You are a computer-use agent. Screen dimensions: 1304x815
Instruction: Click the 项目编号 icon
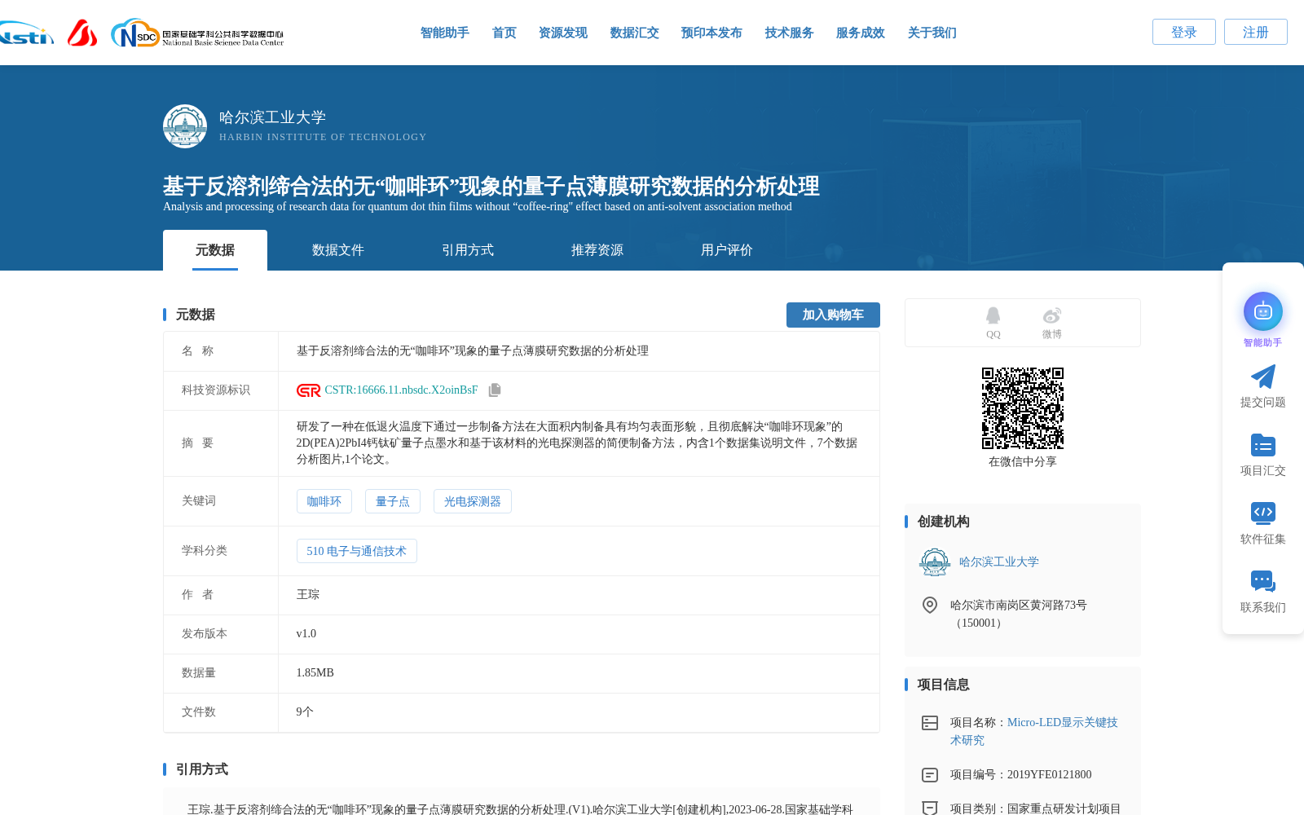point(930,775)
